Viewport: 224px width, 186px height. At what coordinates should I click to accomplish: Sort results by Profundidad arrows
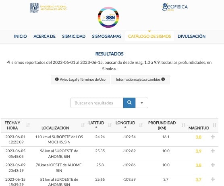tap(183, 125)
